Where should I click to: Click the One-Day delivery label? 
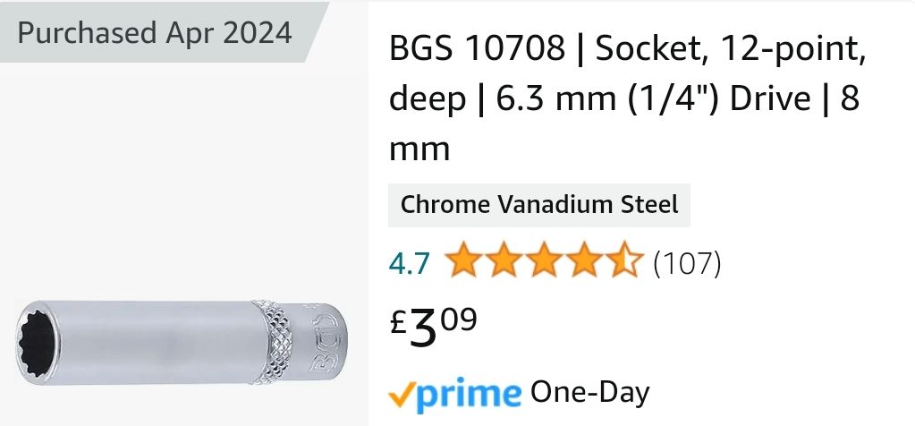(590, 392)
